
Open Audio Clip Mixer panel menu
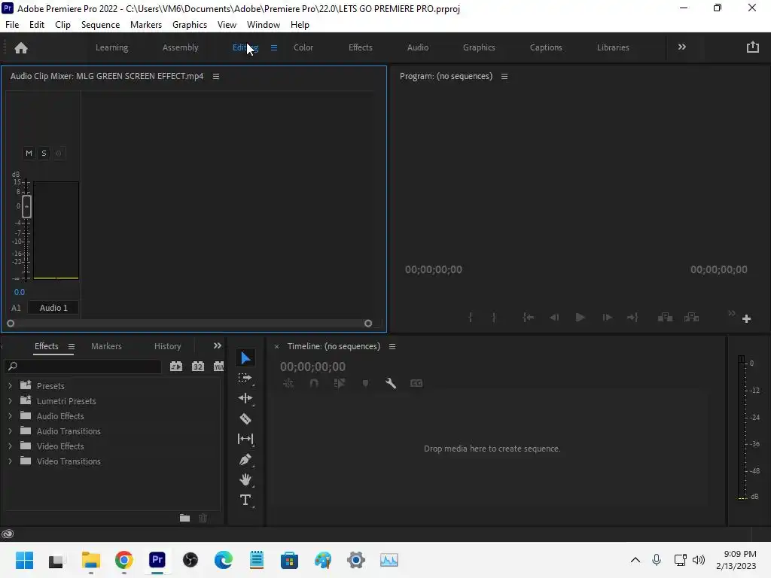(x=216, y=76)
